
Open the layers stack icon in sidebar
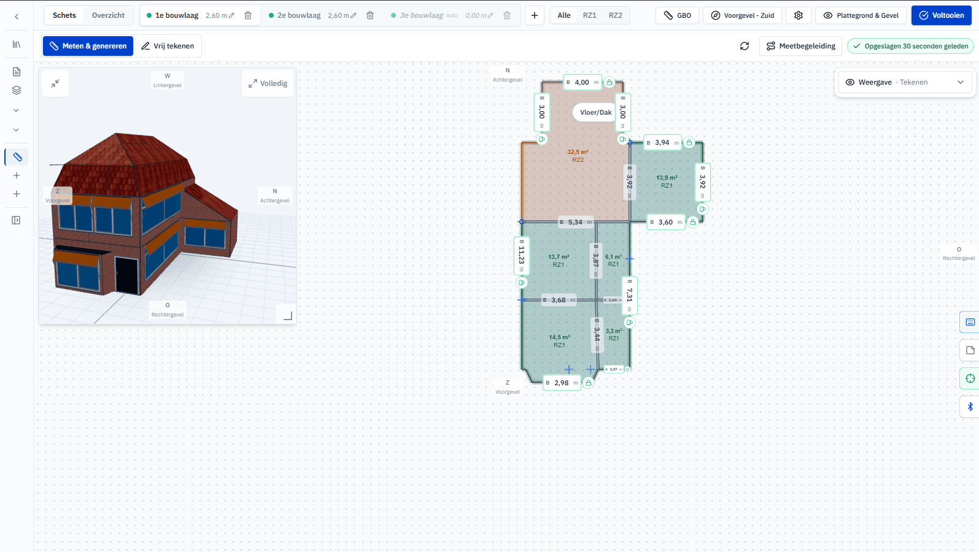pyautogui.click(x=17, y=90)
